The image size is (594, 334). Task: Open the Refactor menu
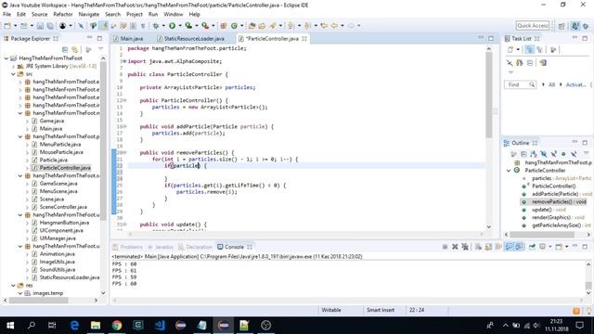tap(63, 15)
